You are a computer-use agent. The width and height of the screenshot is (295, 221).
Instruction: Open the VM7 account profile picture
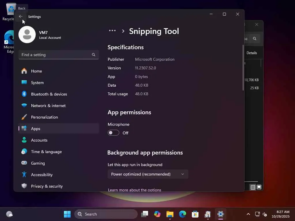[x=27, y=35]
